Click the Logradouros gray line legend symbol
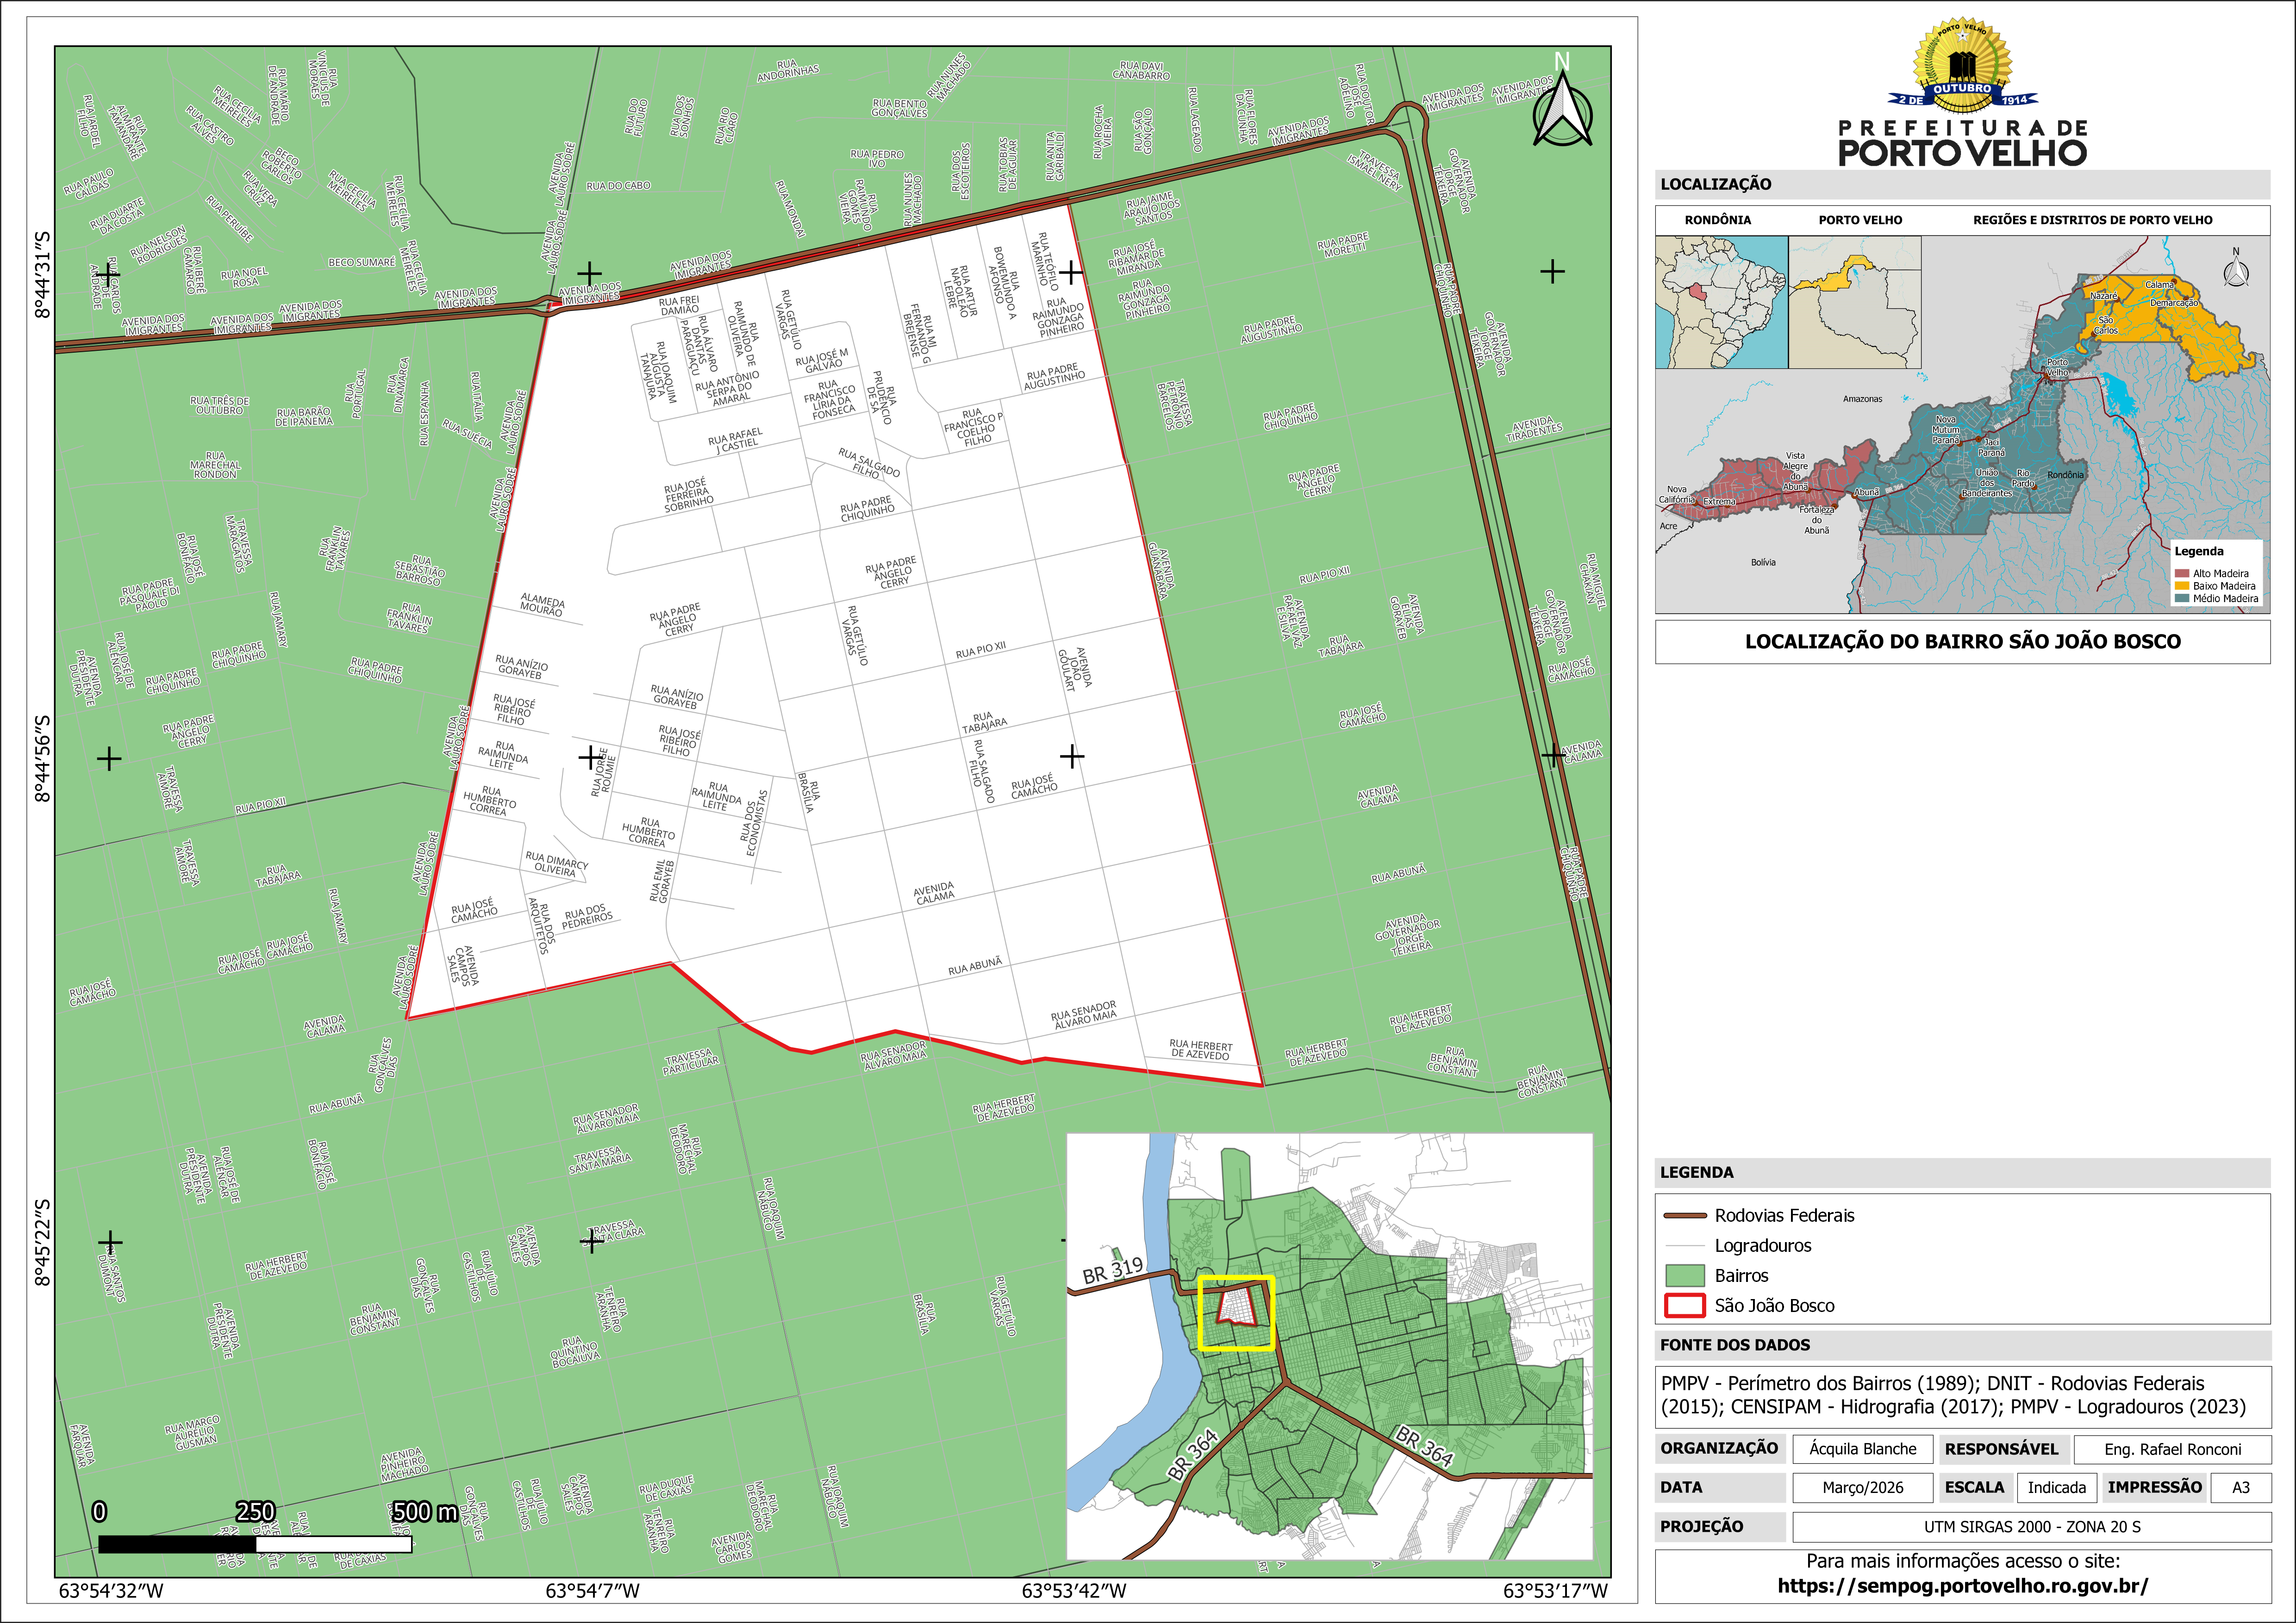This screenshot has height=1623, width=2296. coord(1685,1246)
